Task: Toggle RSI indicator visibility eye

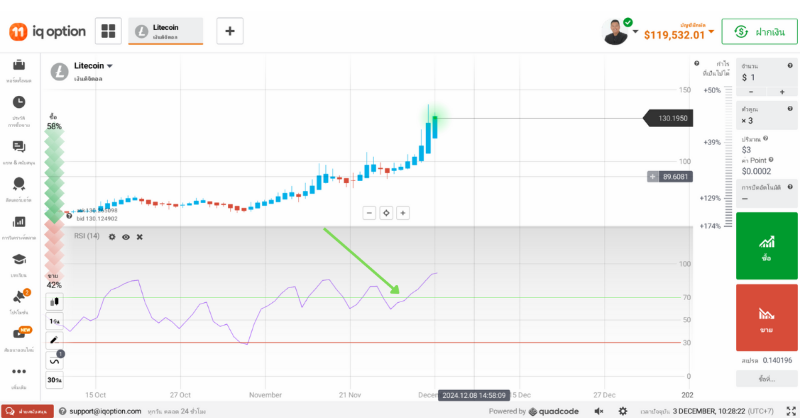Action: pyautogui.click(x=126, y=237)
